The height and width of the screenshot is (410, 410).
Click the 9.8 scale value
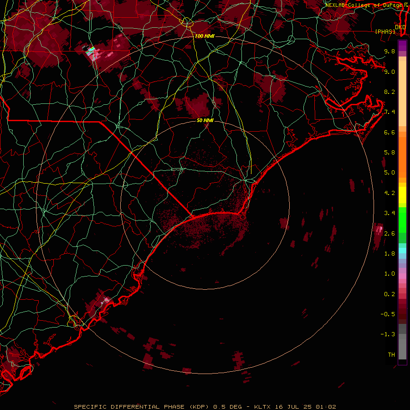click(x=389, y=51)
